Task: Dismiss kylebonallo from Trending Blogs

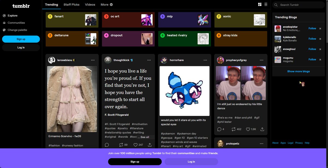Action: [x=320, y=39]
